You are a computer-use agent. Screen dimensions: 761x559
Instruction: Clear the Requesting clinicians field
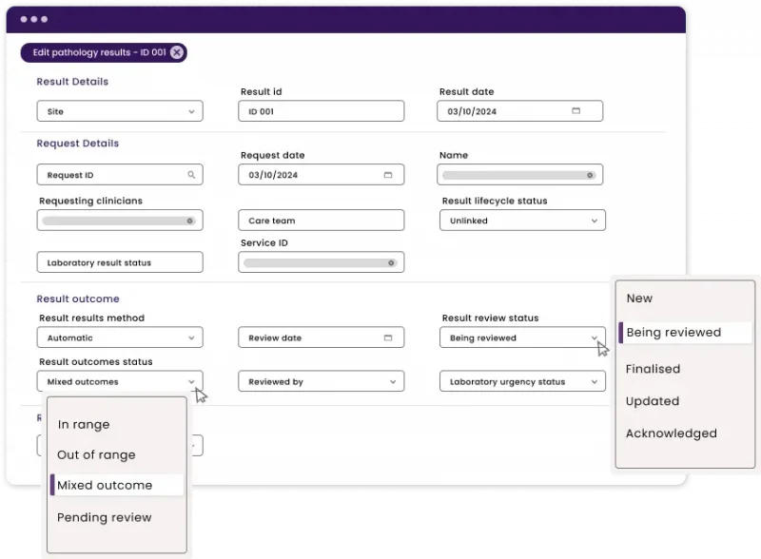click(x=189, y=221)
